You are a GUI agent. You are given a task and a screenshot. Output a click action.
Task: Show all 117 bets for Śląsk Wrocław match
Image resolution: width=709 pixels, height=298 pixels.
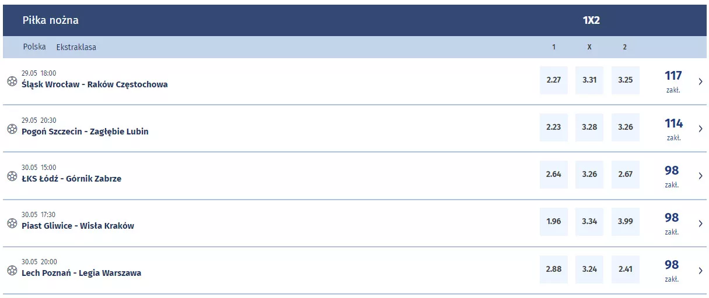(673, 81)
